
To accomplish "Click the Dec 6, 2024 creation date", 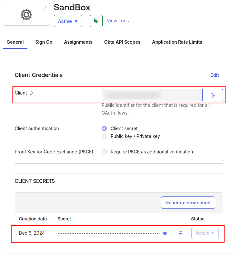I will 32,233.
